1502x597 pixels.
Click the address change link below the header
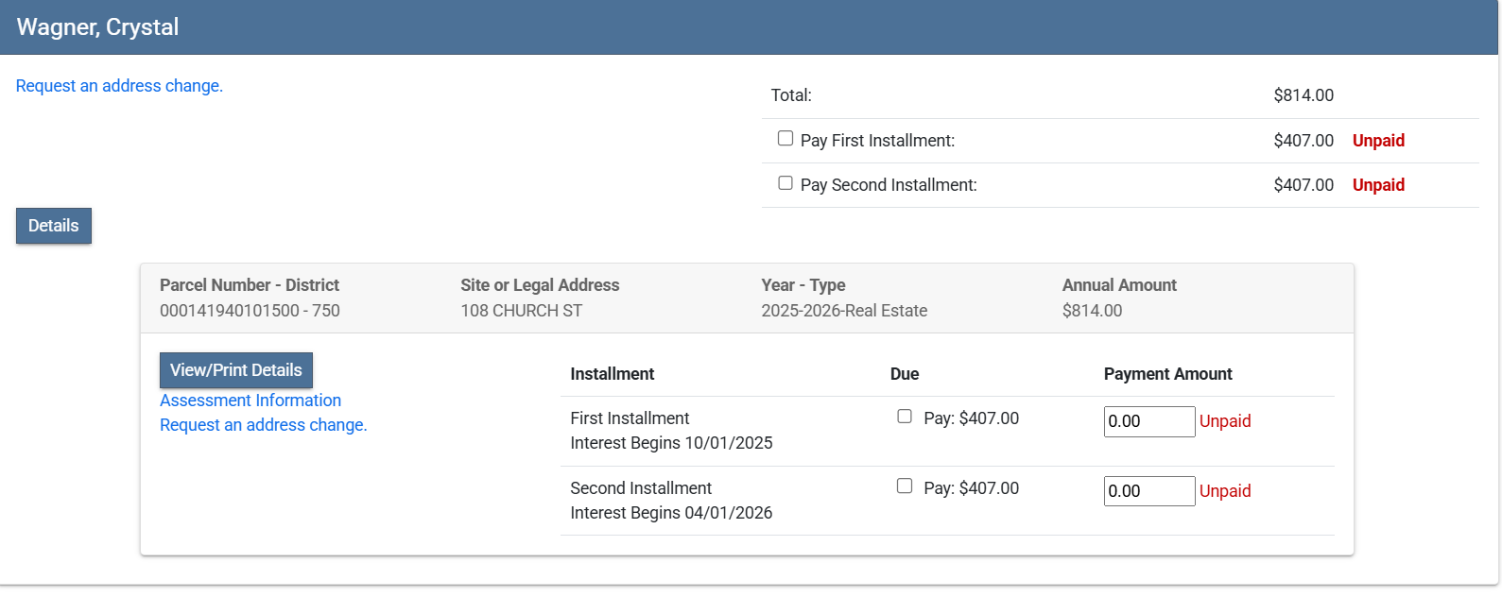coord(119,86)
